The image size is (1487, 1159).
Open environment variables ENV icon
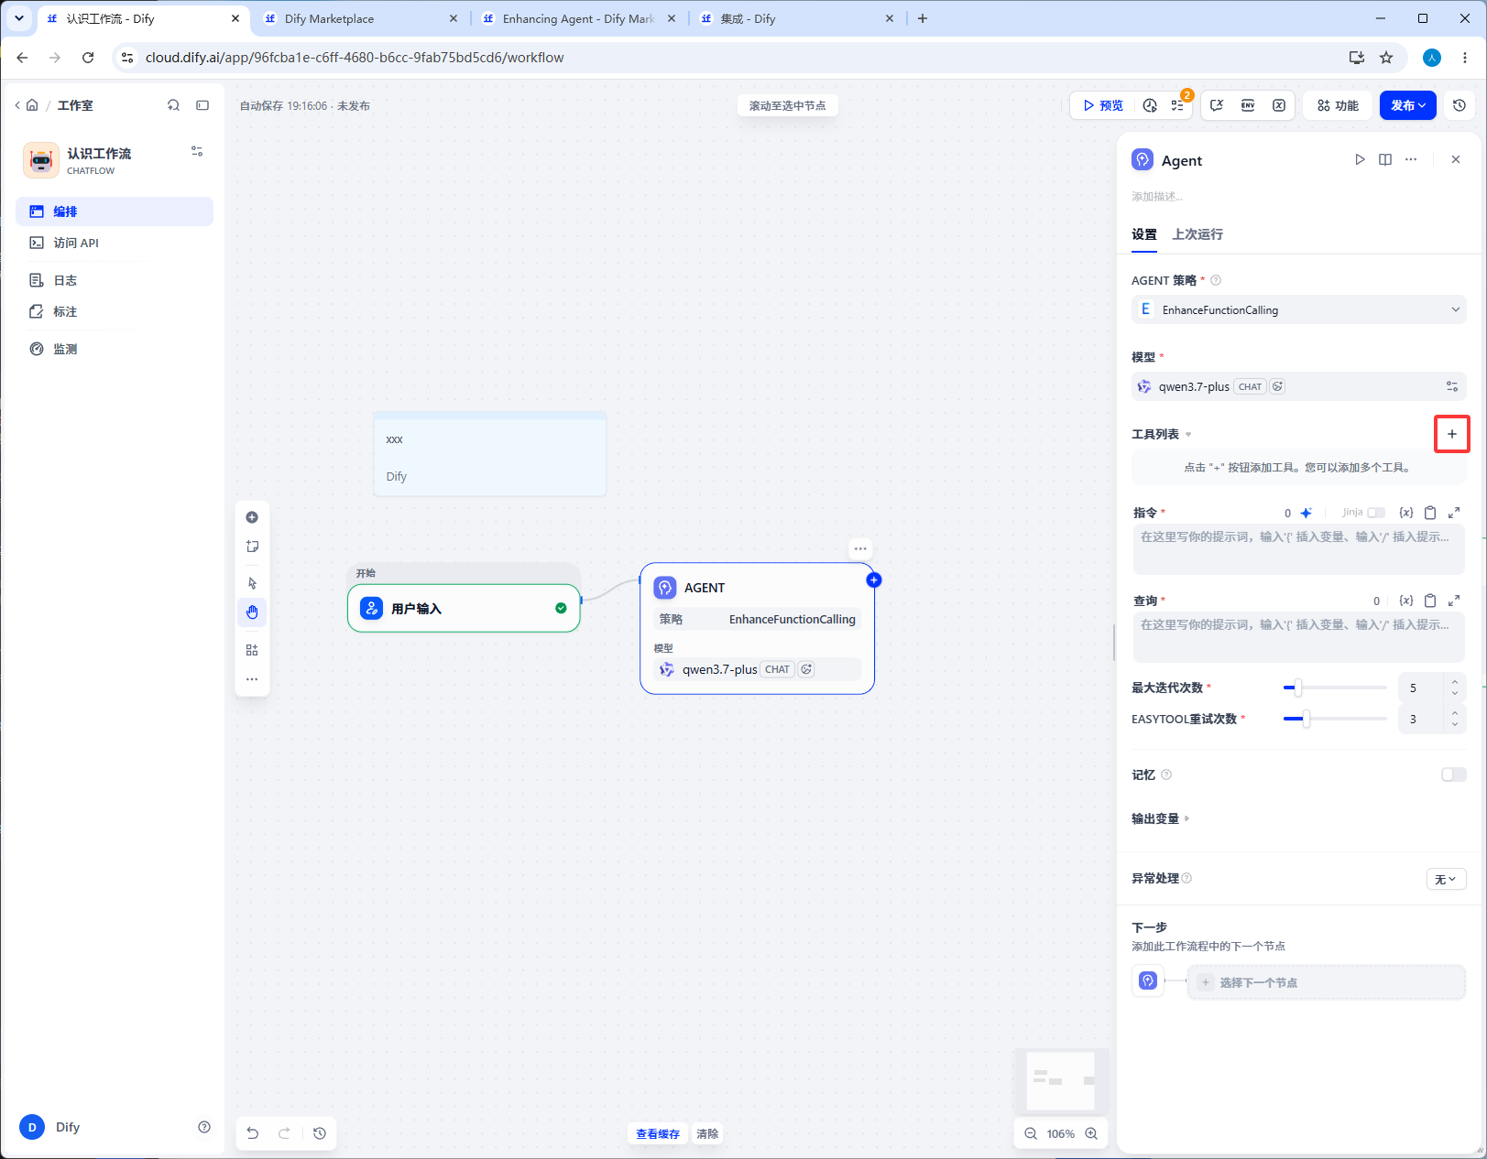1248,105
